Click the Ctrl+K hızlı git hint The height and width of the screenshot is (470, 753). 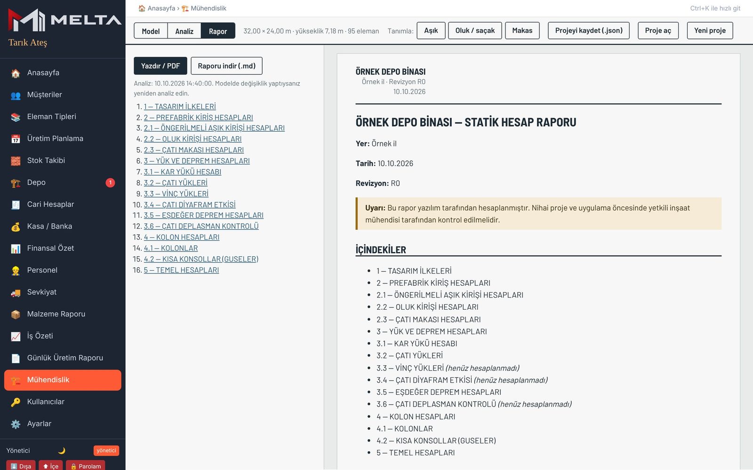point(715,8)
